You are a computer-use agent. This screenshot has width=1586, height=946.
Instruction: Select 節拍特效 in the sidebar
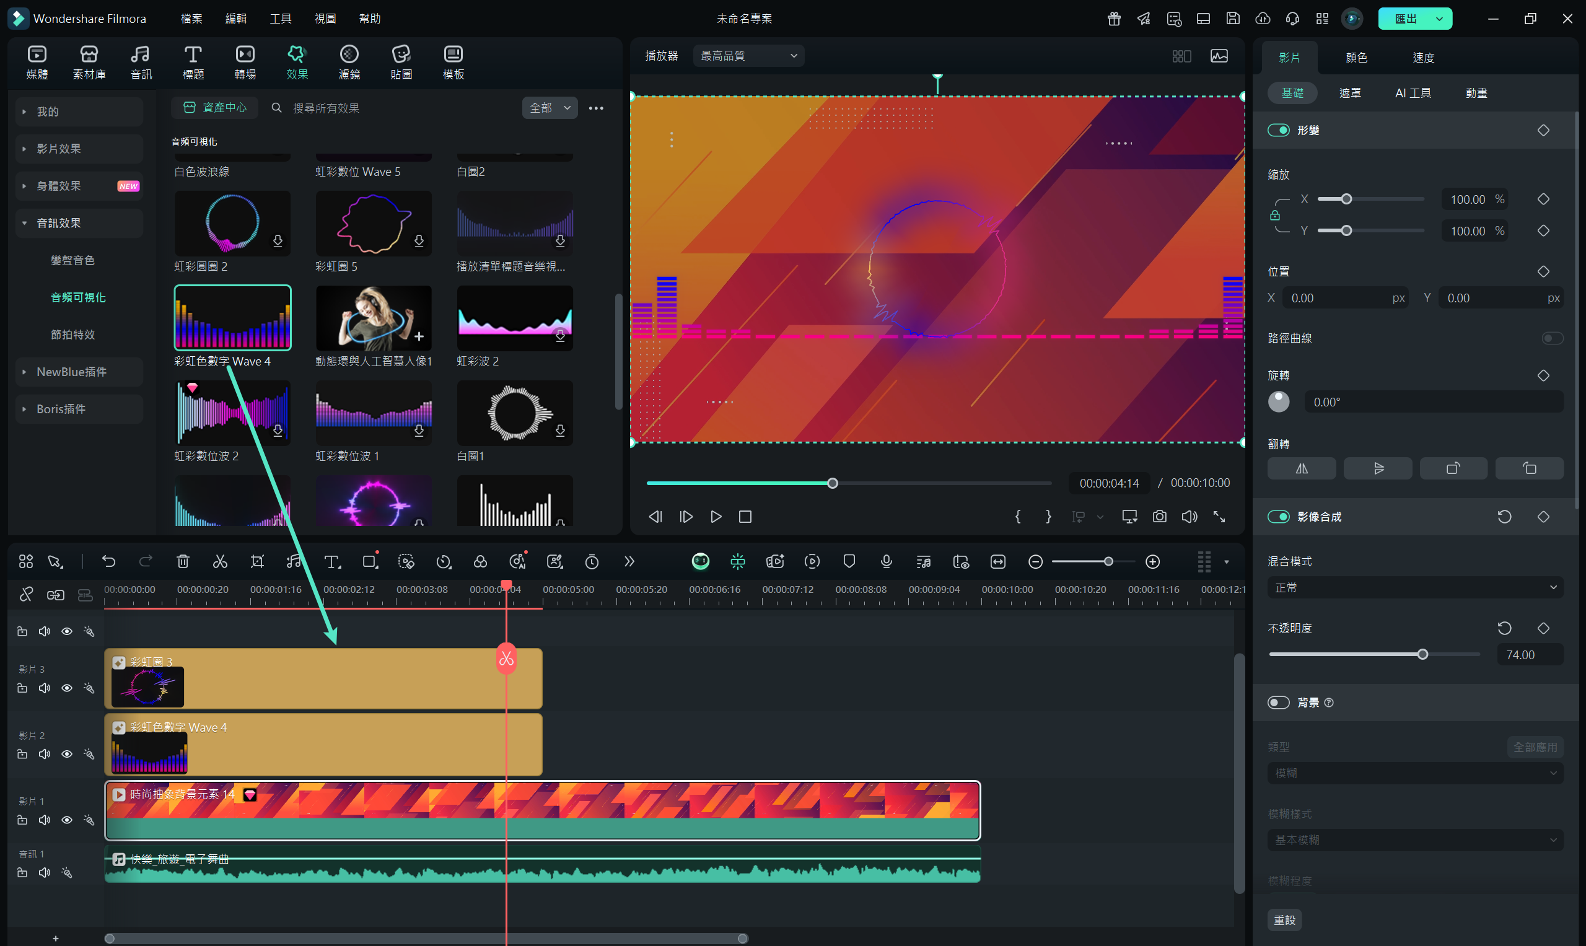(72, 335)
